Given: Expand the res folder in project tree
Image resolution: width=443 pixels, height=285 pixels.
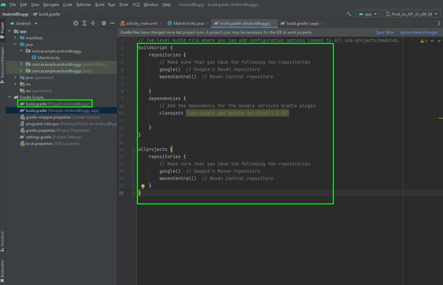Looking at the screenshot, I should 15,84.
